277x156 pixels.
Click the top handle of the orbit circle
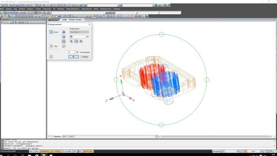pos(161,34)
